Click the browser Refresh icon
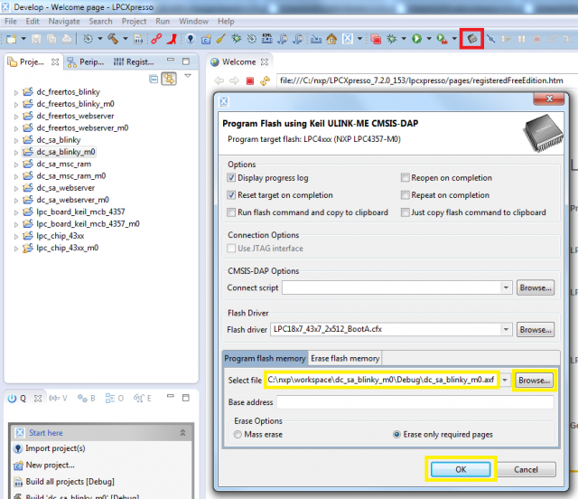Viewport: 578px width, 499px height. 265,80
